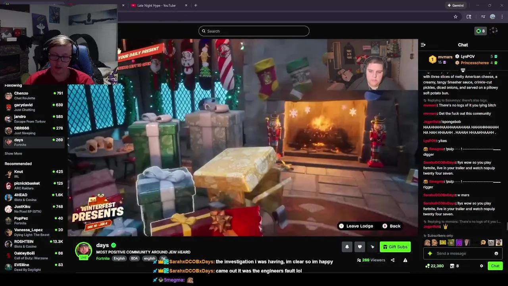
Task: Open Chrome three-dot menu
Action: (502, 17)
